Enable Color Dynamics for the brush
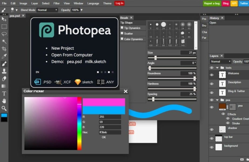249x162 pixels. click(x=122, y=39)
